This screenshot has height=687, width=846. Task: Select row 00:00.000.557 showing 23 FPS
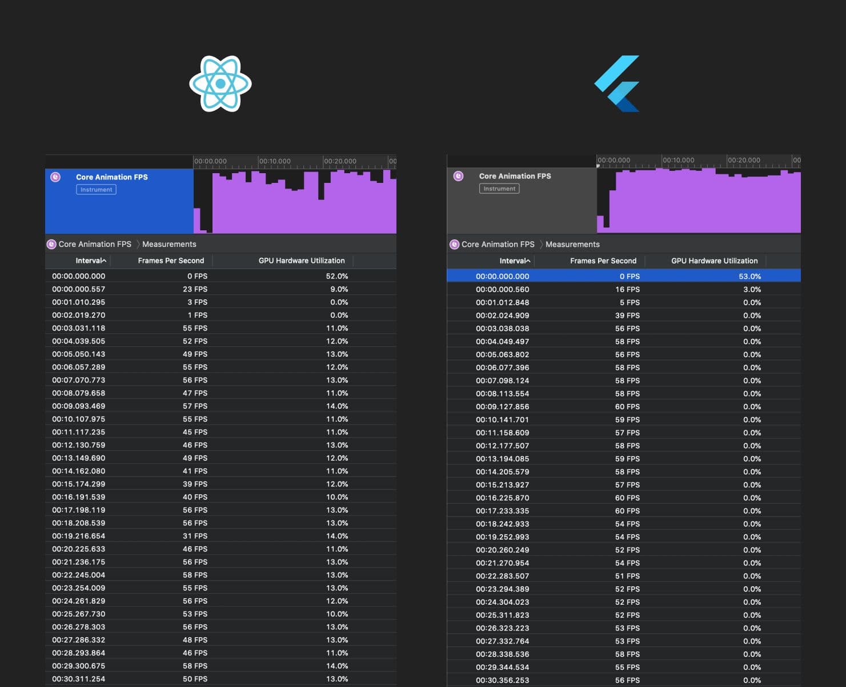[220, 289]
